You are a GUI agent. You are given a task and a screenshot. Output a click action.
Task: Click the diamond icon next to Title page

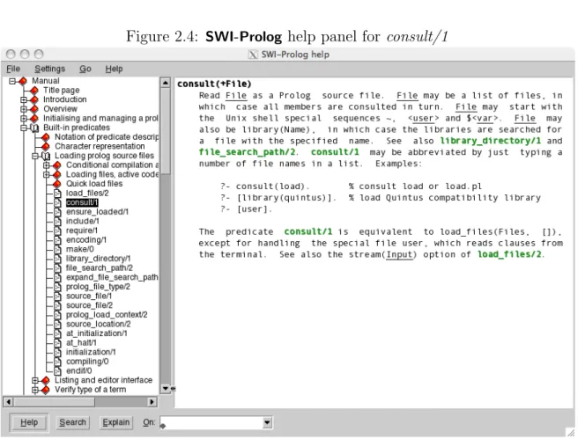point(34,91)
